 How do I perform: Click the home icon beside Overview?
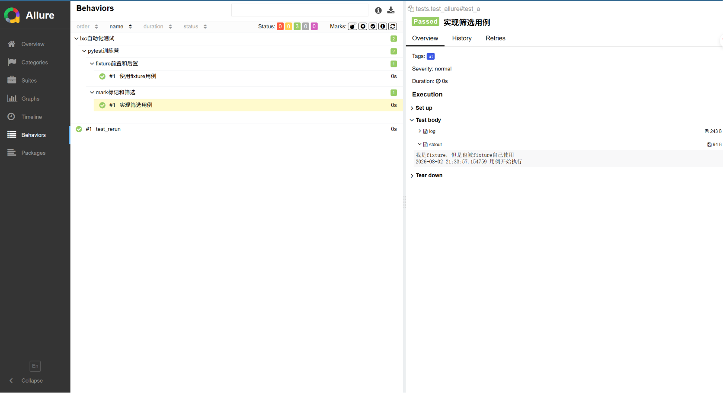(12, 44)
